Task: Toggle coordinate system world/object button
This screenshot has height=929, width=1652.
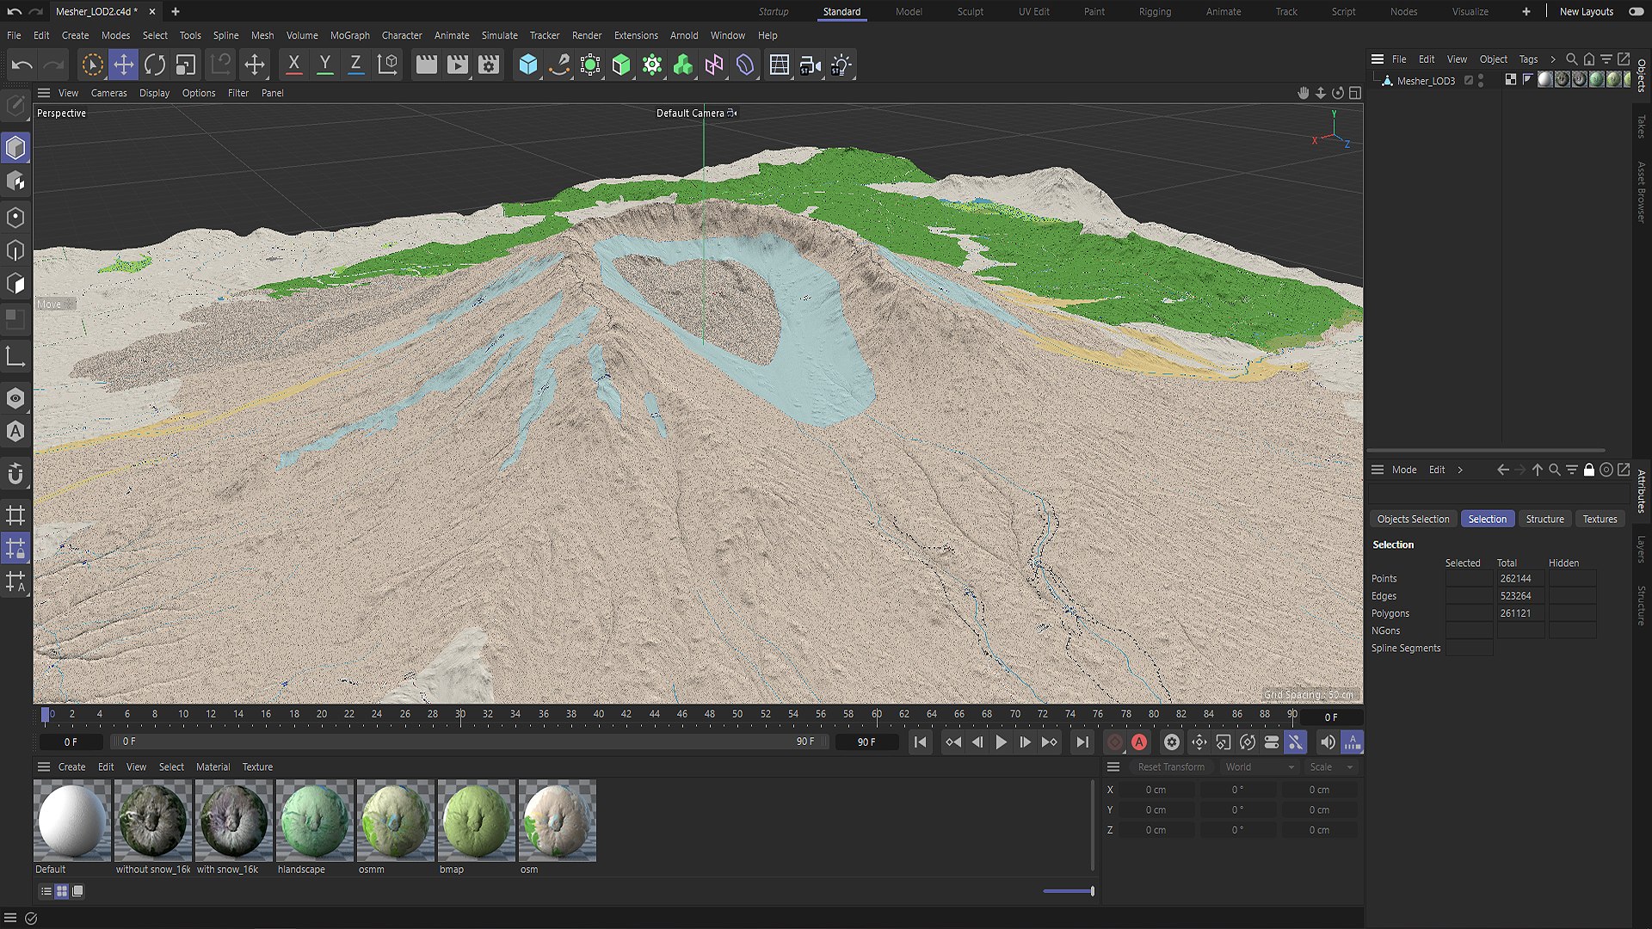Action: (388, 65)
